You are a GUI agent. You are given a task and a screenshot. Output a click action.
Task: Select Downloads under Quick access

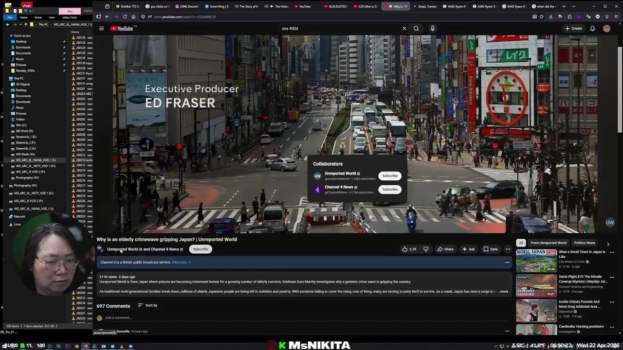[x=23, y=47]
